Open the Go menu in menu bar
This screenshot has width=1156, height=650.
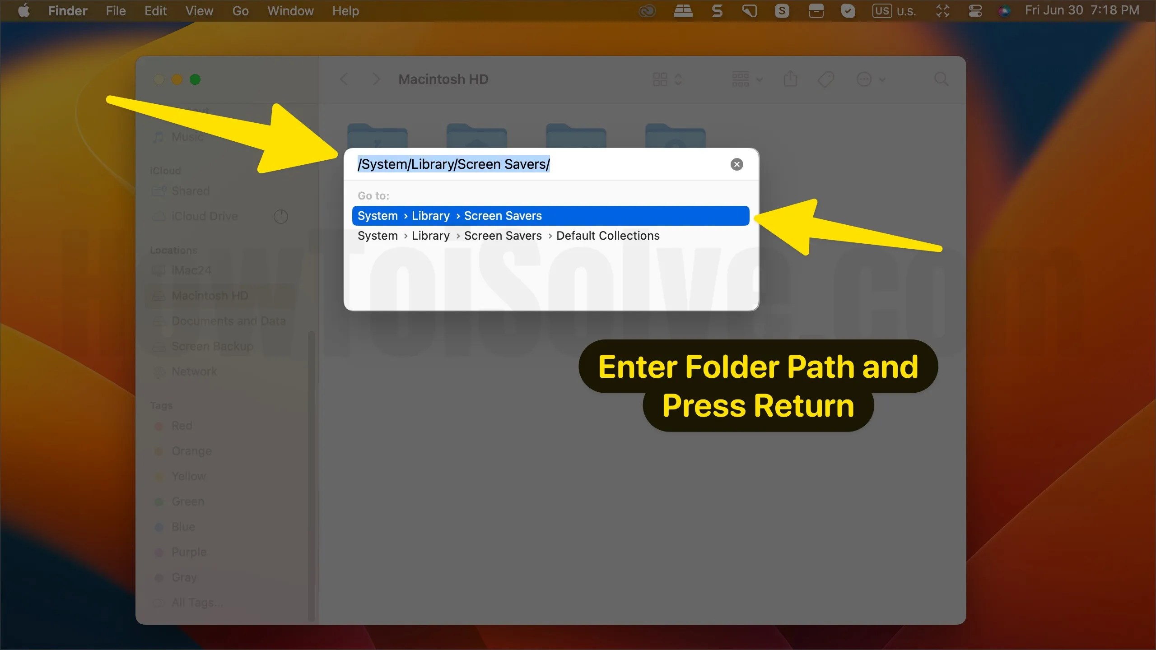240,11
